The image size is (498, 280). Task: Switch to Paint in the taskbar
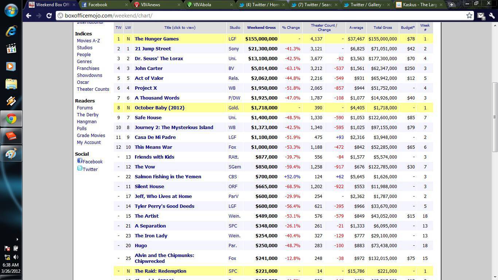click(11, 154)
